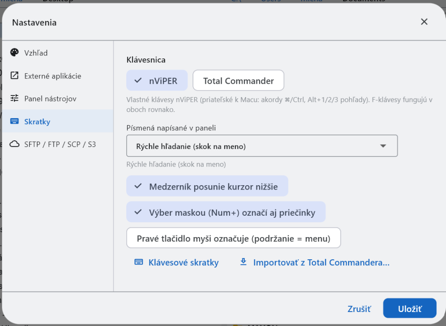Click the Nastavenia dialog title
Screen dimensions: 446x326
click(x=34, y=23)
